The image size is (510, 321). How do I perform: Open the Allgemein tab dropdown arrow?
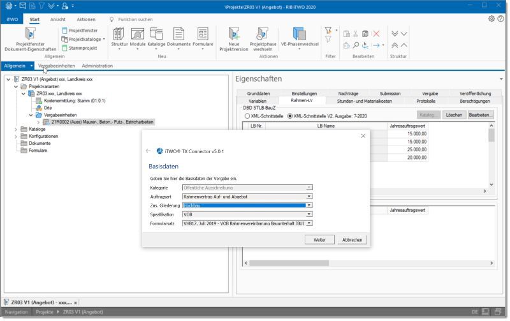click(x=31, y=66)
